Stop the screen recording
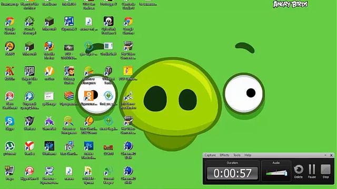Viewport: 337px width, 189px height. tap(325, 172)
